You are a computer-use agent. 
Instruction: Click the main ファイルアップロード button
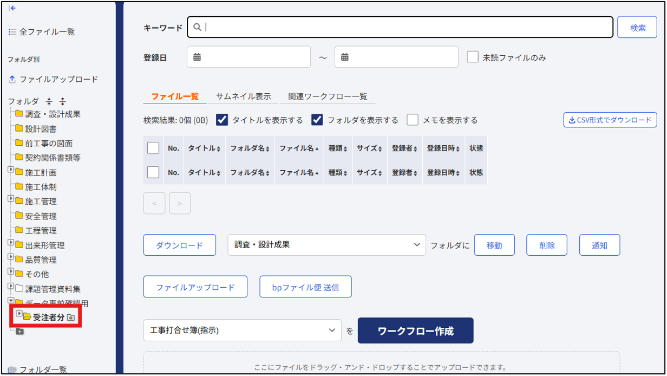click(195, 287)
